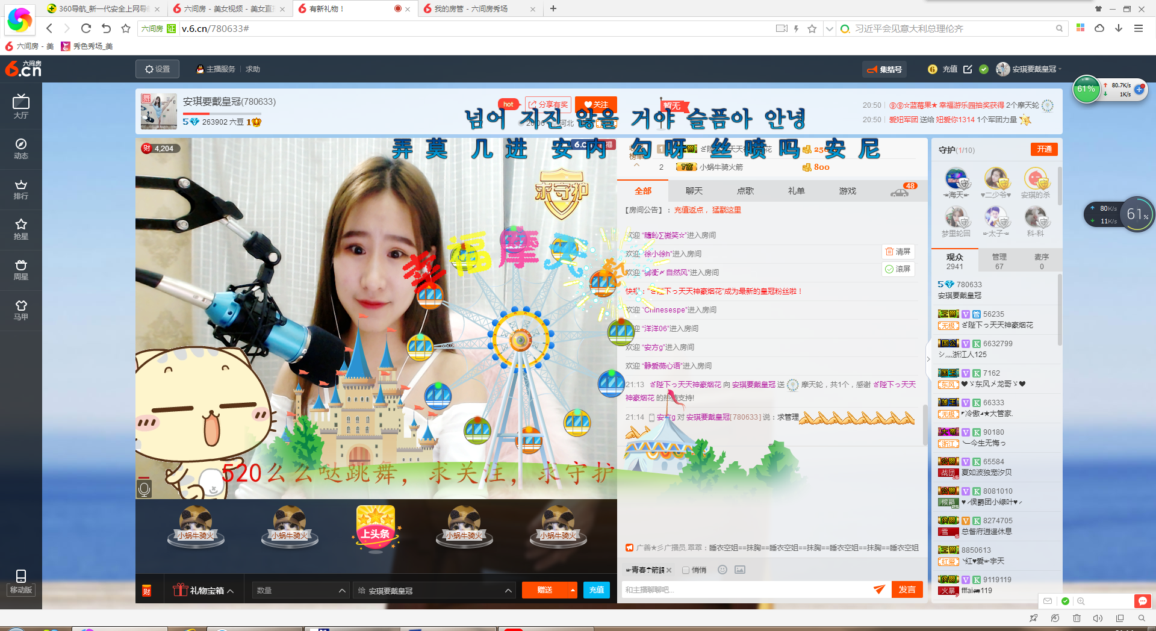The image size is (1156, 631).
Task: Click the browser back arrow
Action: pyautogui.click(x=49, y=28)
